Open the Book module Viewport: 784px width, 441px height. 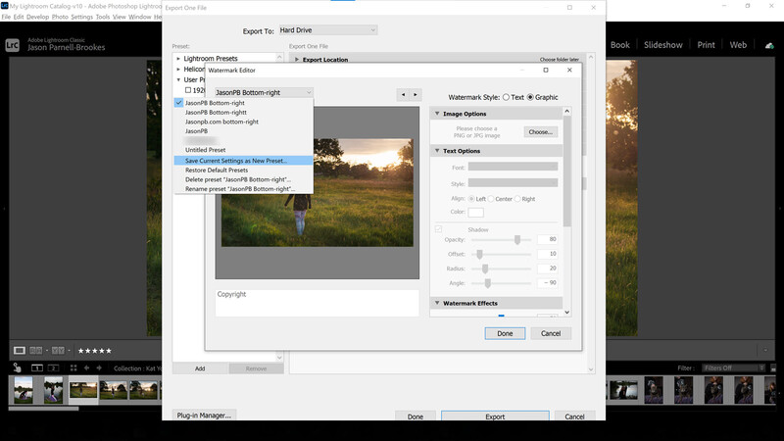pyautogui.click(x=620, y=45)
